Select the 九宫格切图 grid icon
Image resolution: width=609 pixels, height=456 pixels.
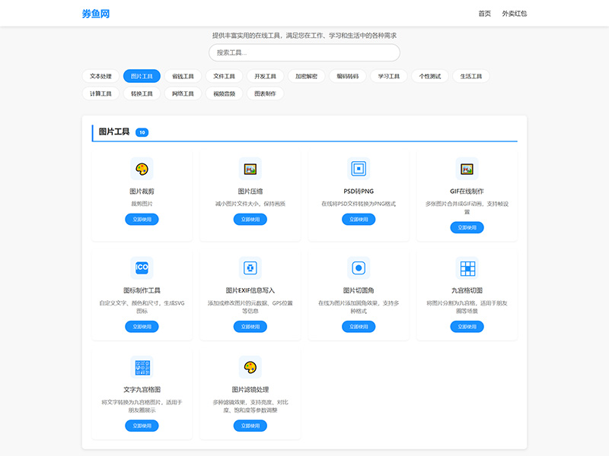point(467,267)
